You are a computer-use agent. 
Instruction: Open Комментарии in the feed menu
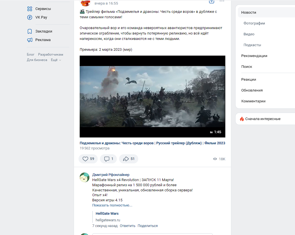tap(253, 101)
